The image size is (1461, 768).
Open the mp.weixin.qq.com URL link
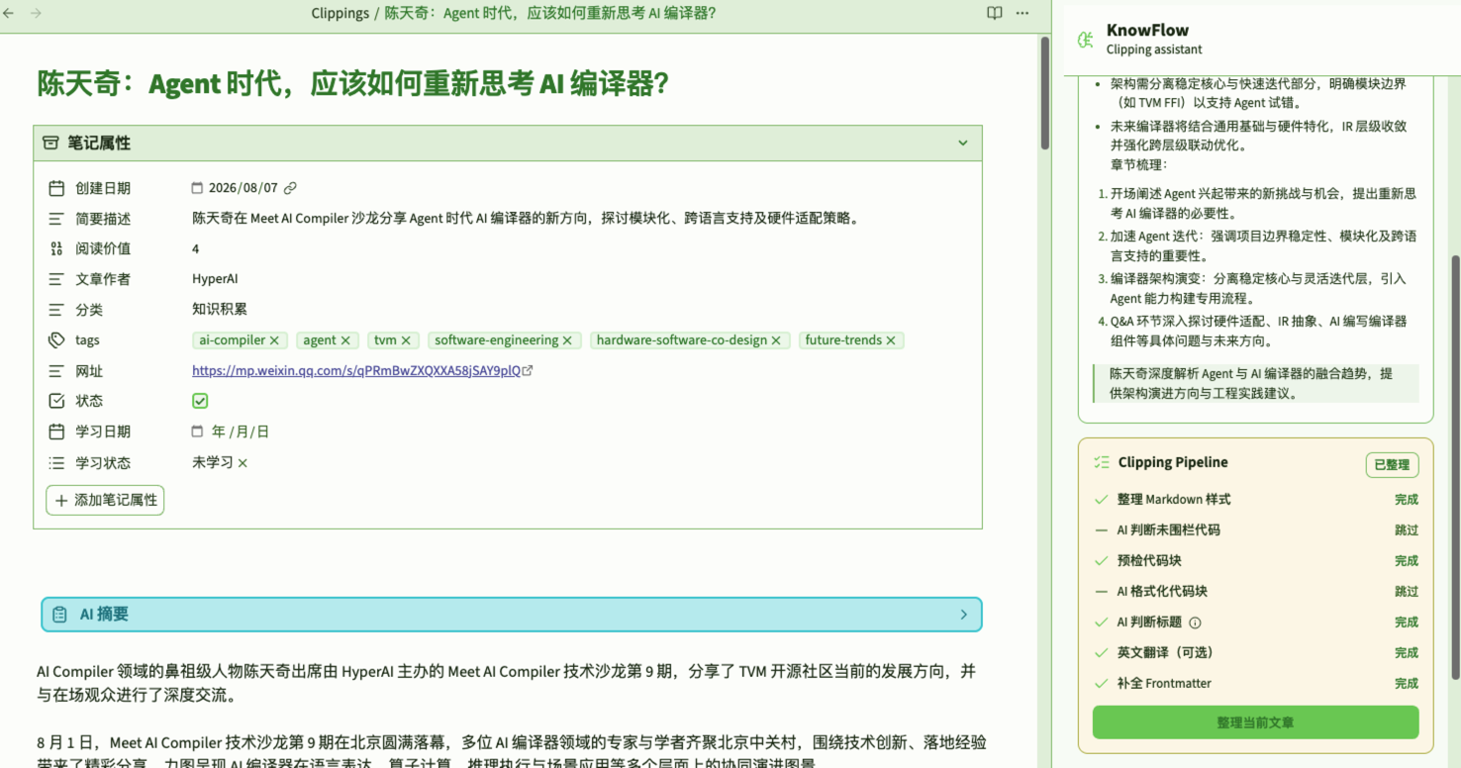coord(356,371)
